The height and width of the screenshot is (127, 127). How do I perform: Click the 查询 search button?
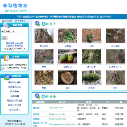(x=4, y=38)
